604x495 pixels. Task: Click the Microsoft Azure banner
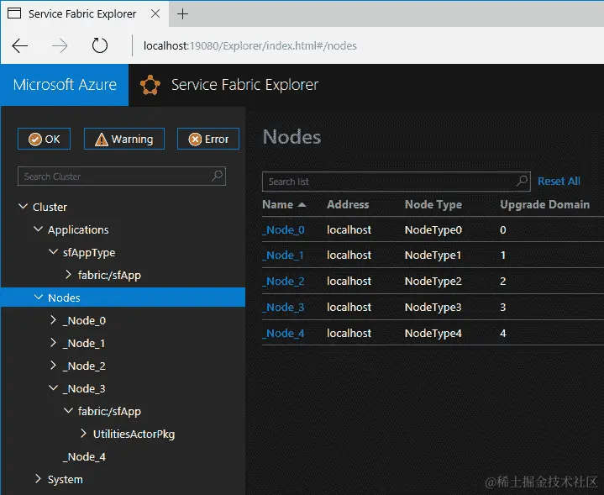(65, 85)
